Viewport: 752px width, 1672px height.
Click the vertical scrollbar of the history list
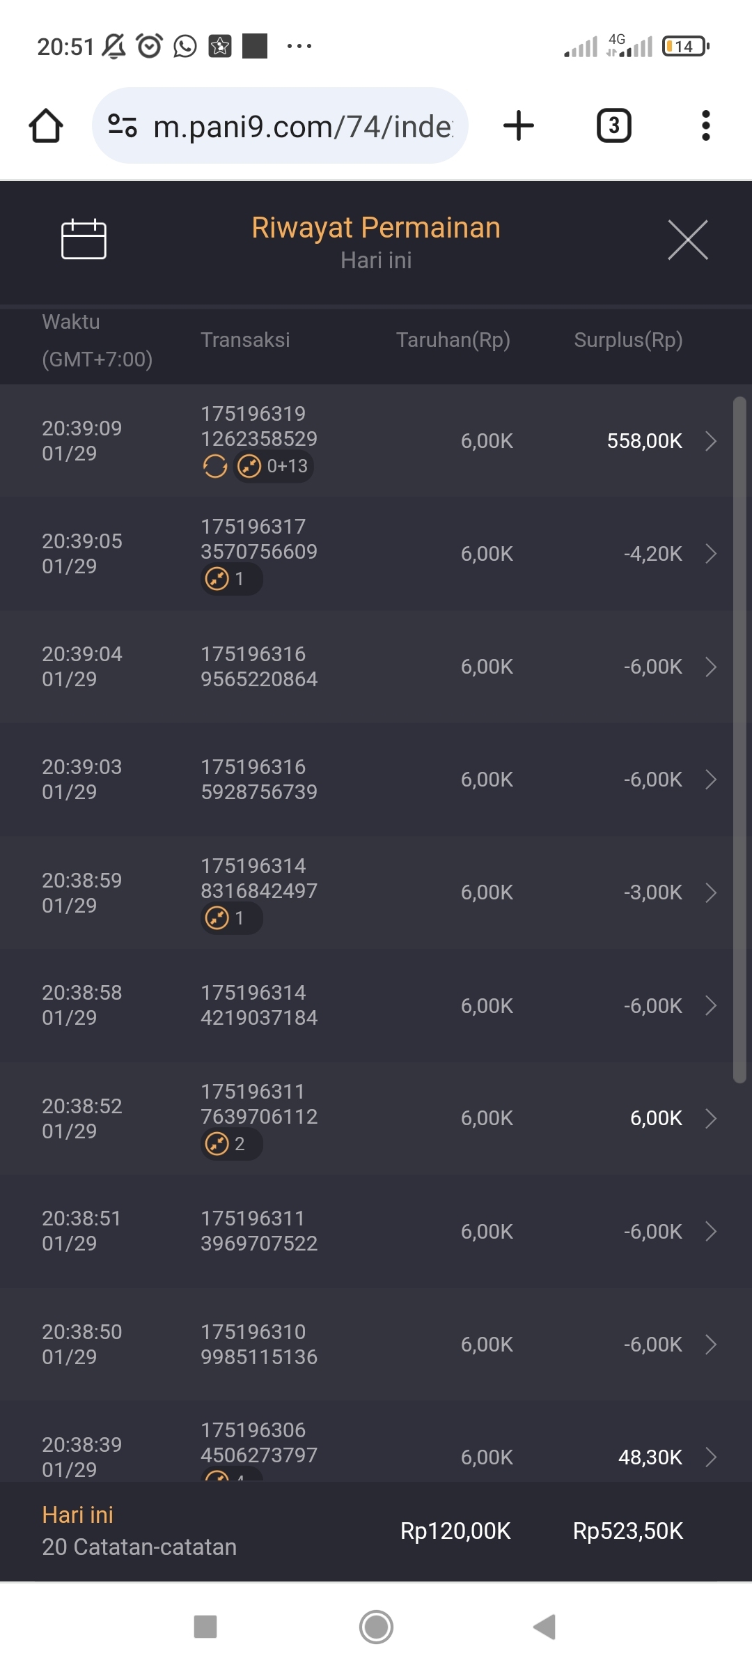pos(739,738)
